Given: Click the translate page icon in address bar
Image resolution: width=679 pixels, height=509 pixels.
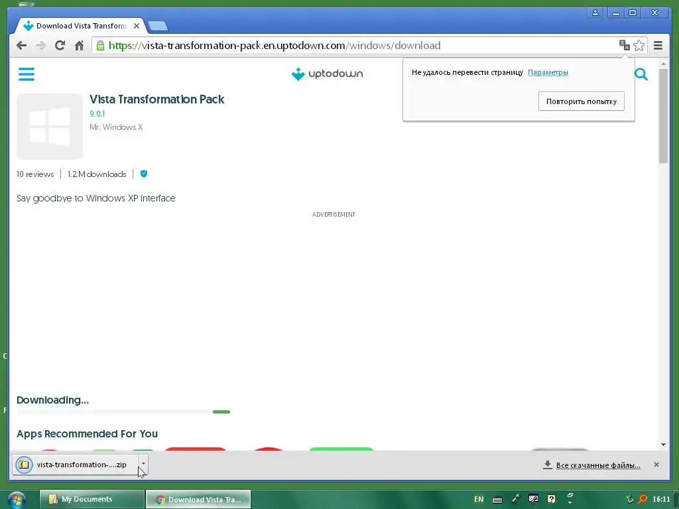Looking at the screenshot, I should tap(624, 45).
